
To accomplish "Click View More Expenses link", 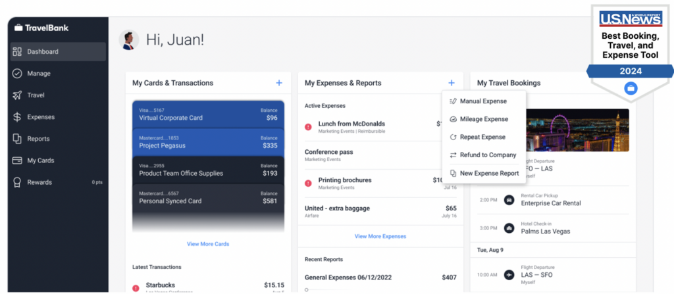I will point(380,236).
